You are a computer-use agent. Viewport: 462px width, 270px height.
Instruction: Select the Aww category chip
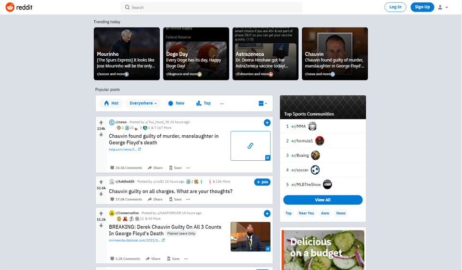pyautogui.click(x=325, y=213)
